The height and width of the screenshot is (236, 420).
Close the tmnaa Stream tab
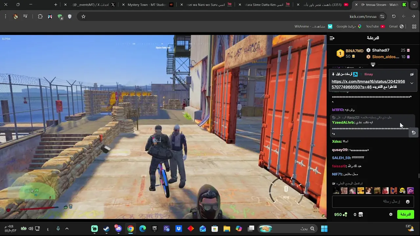(x=356, y=5)
